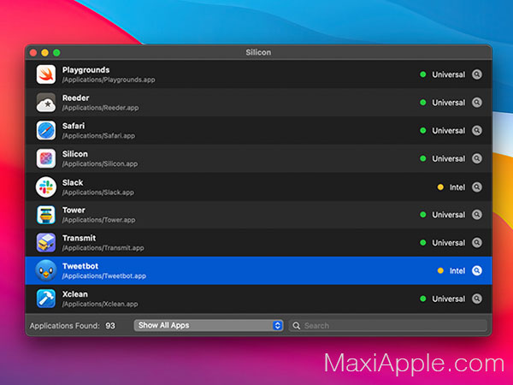The image size is (513, 385).
Task: Reveal Tower using its magnifier icon
Action: tap(477, 215)
